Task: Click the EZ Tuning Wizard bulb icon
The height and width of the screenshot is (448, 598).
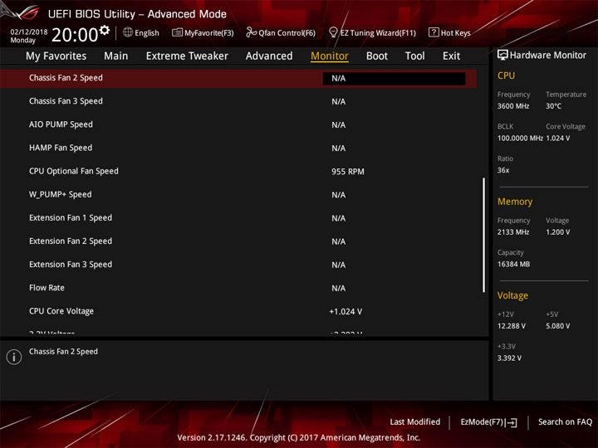Action: point(333,32)
